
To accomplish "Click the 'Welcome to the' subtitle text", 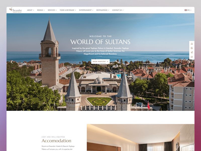I will 100,36.
